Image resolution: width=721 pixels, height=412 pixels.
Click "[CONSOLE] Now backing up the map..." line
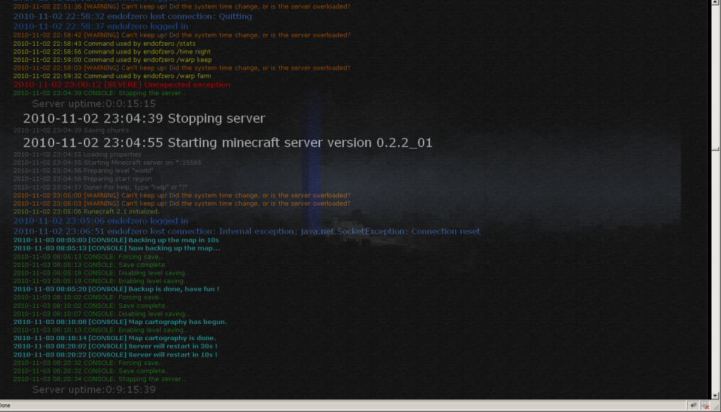point(117,248)
